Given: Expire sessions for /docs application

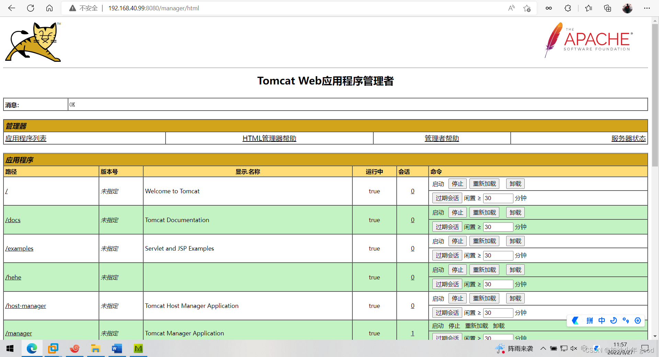Looking at the screenshot, I should 447,227.
